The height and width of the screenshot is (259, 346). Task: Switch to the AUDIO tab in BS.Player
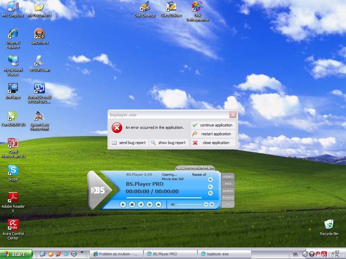point(228,191)
